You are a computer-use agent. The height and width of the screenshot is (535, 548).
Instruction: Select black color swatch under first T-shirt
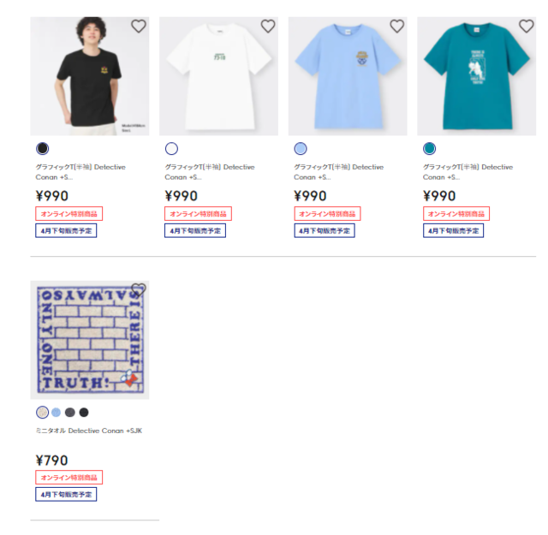42,148
